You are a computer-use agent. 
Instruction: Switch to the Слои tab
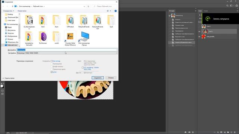200,11
